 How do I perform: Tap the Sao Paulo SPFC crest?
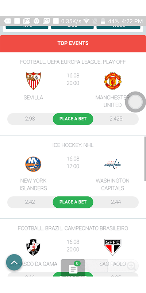pyautogui.click(x=113, y=247)
